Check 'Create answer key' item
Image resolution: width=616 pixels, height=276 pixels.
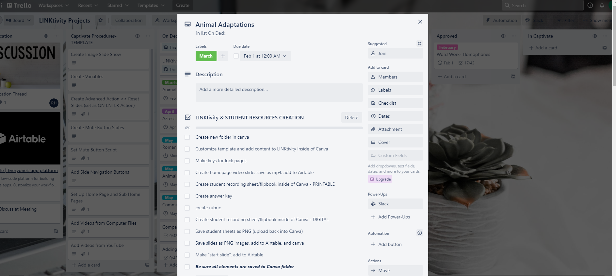187,196
